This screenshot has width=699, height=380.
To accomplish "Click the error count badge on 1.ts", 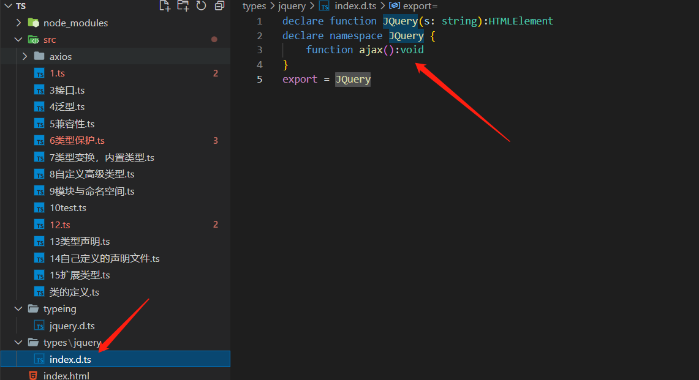I will [x=216, y=73].
